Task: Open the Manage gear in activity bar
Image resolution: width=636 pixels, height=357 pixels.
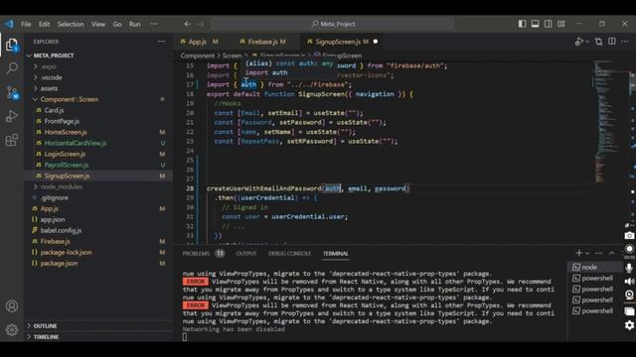Action: pyautogui.click(x=12, y=330)
